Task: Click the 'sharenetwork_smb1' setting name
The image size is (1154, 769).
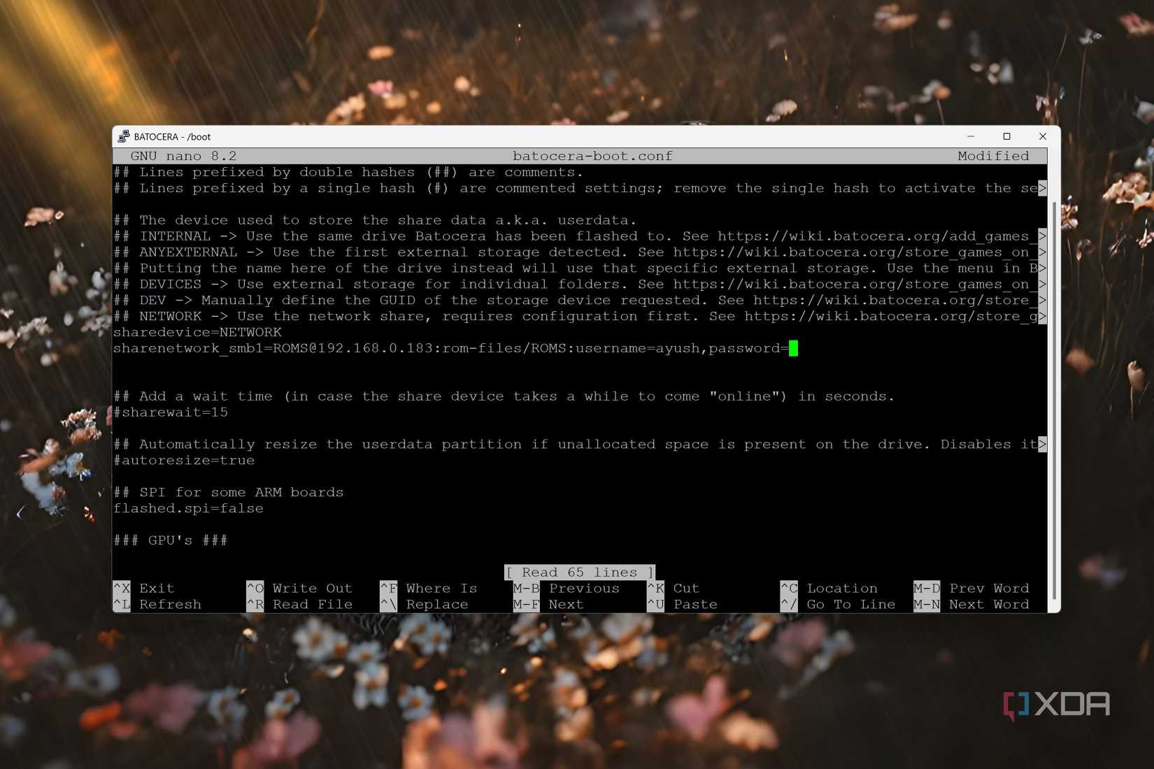Action: (x=188, y=348)
